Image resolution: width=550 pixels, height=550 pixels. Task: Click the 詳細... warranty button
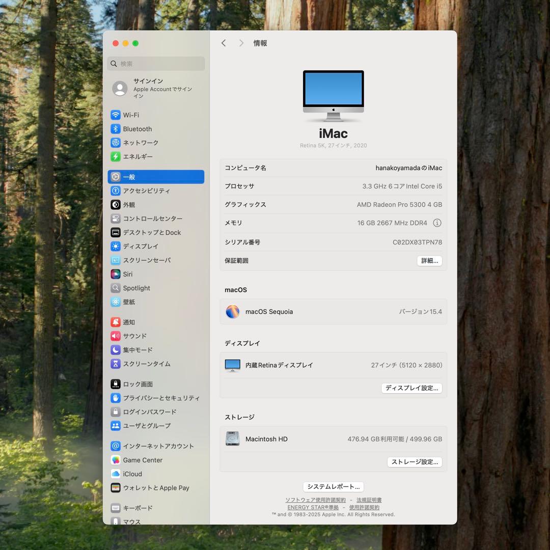pyautogui.click(x=429, y=261)
